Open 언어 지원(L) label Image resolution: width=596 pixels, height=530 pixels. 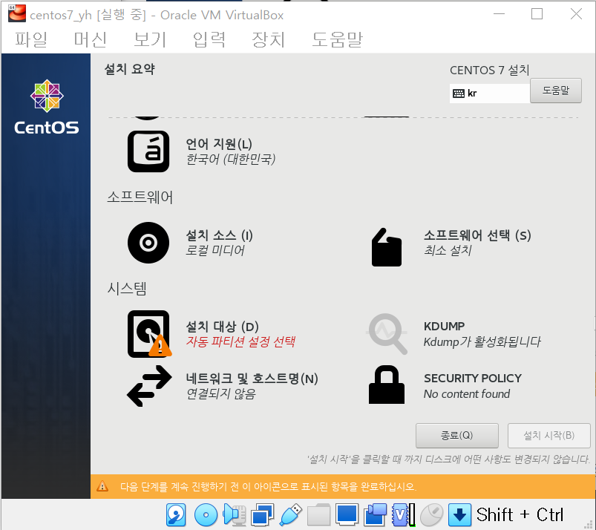pos(219,144)
